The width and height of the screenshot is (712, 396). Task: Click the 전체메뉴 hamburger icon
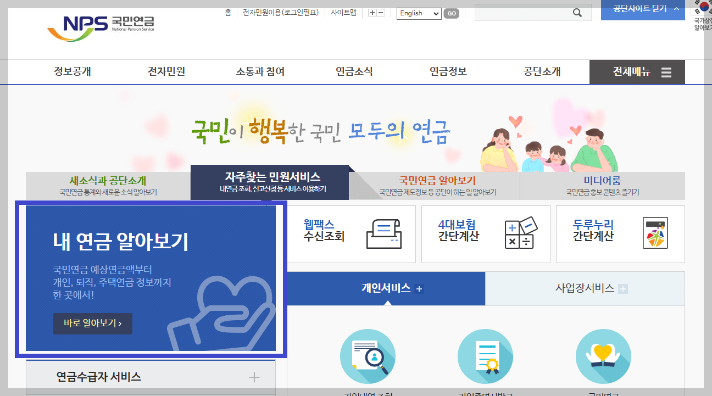(x=666, y=72)
